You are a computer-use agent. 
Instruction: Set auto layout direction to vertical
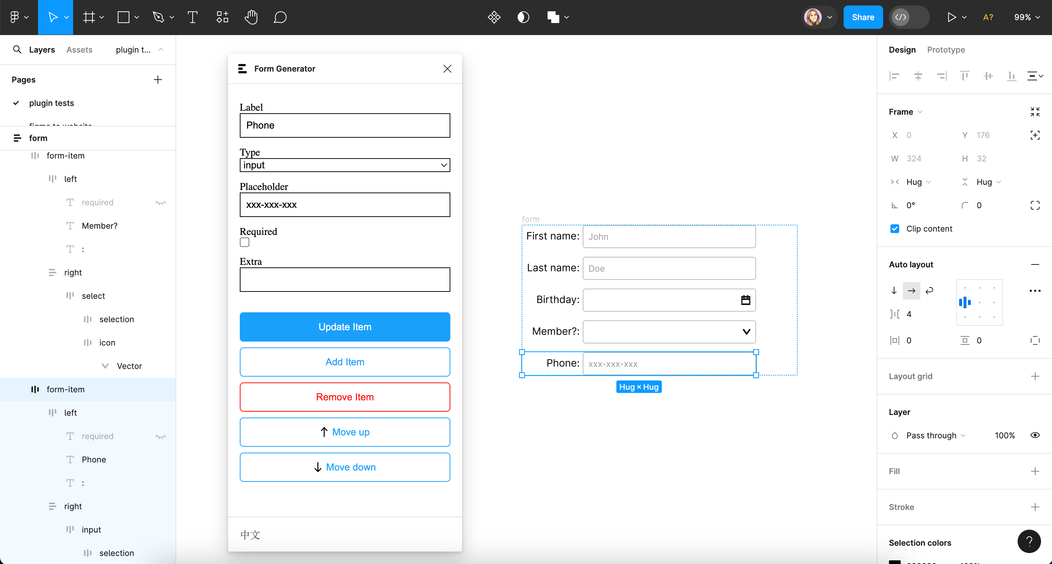point(894,290)
